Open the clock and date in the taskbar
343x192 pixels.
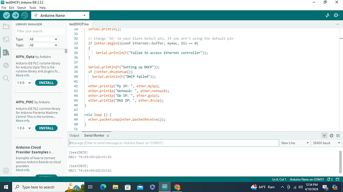click(x=312, y=187)
